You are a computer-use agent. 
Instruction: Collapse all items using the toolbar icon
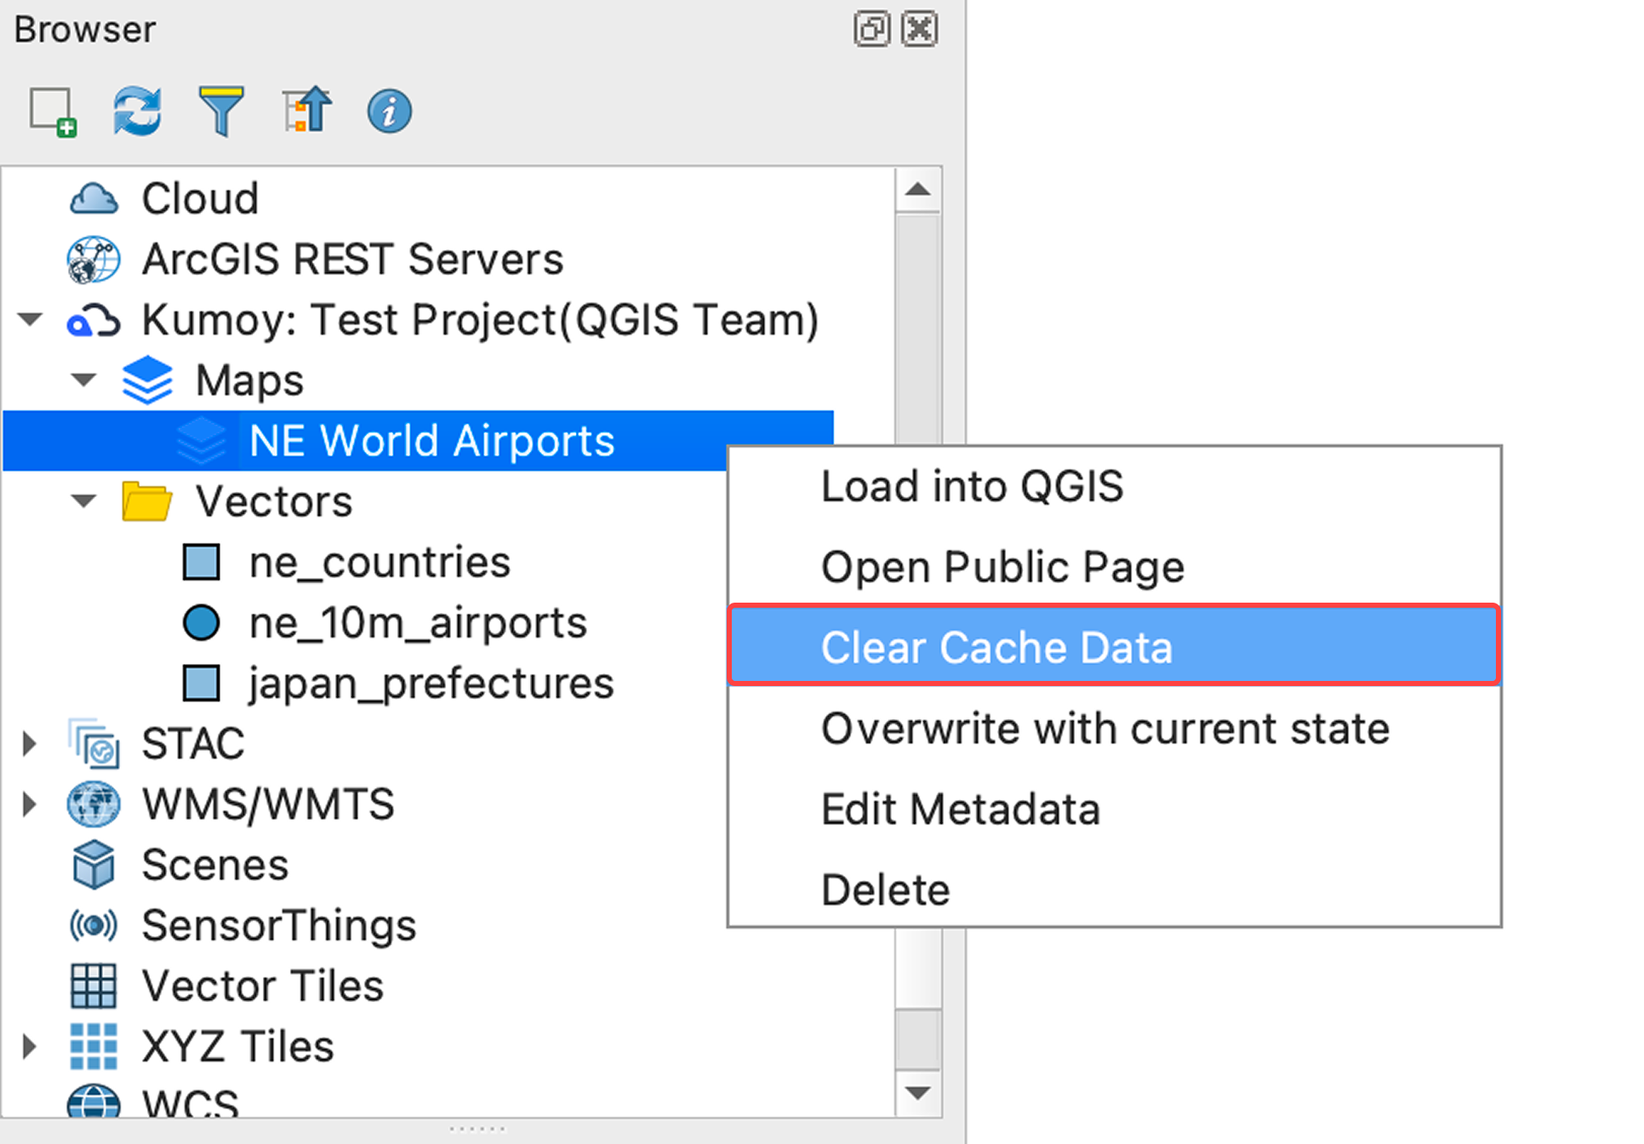click(x=305, y=110)
